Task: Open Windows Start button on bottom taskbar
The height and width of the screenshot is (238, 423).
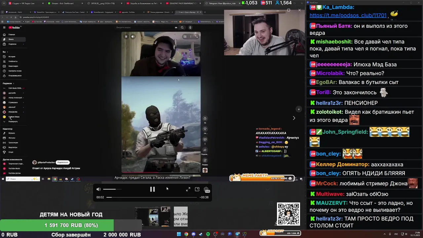Action: 179,234
